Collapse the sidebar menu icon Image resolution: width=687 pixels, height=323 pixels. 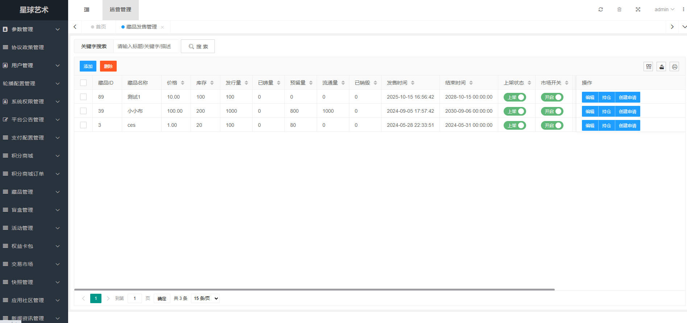[x=87, y=10]
